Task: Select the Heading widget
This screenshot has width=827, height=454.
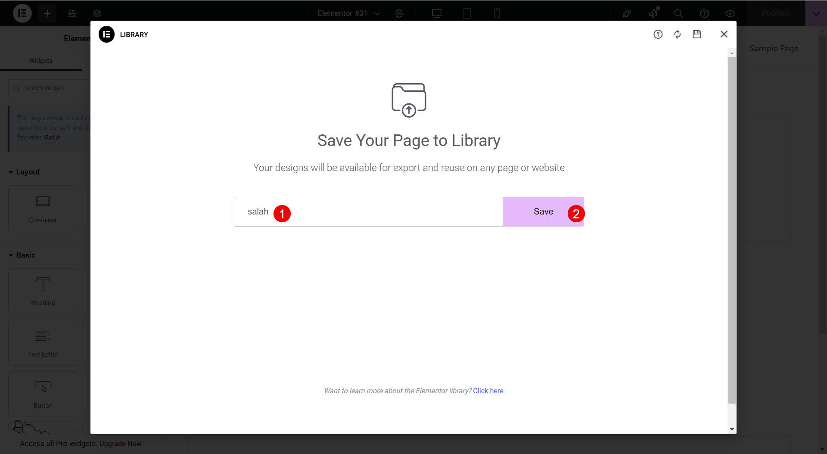Action: [43, 291]
